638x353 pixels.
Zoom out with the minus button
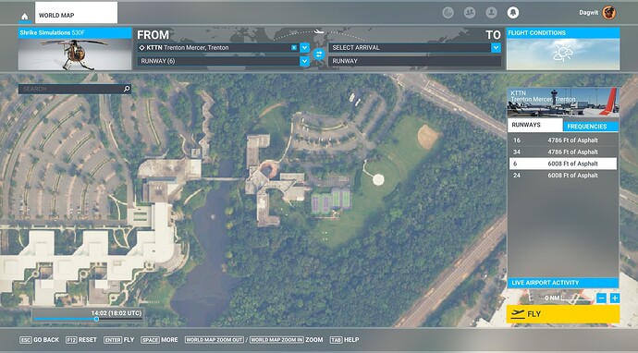point(601,298)
